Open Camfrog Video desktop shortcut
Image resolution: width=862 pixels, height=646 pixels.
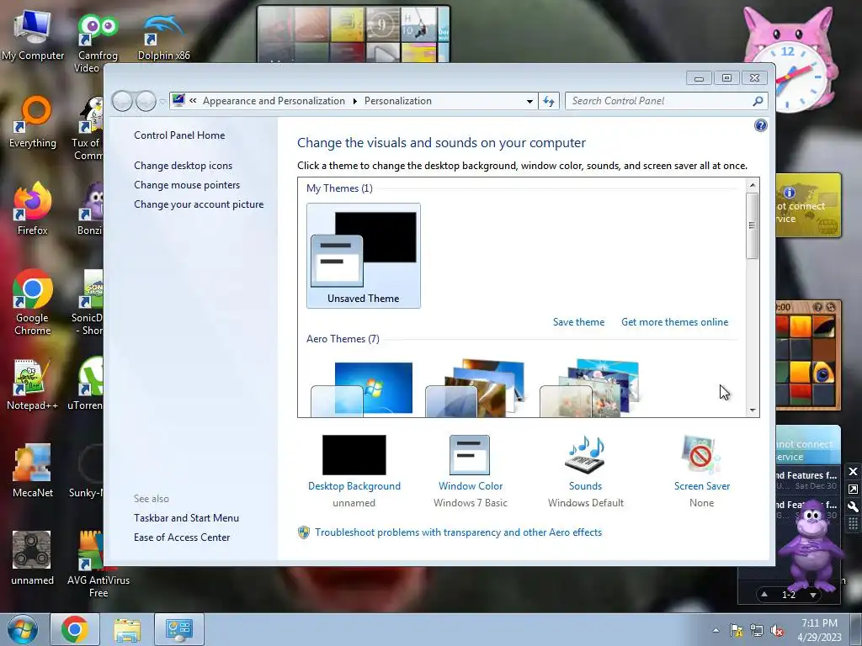pos(98,43)
